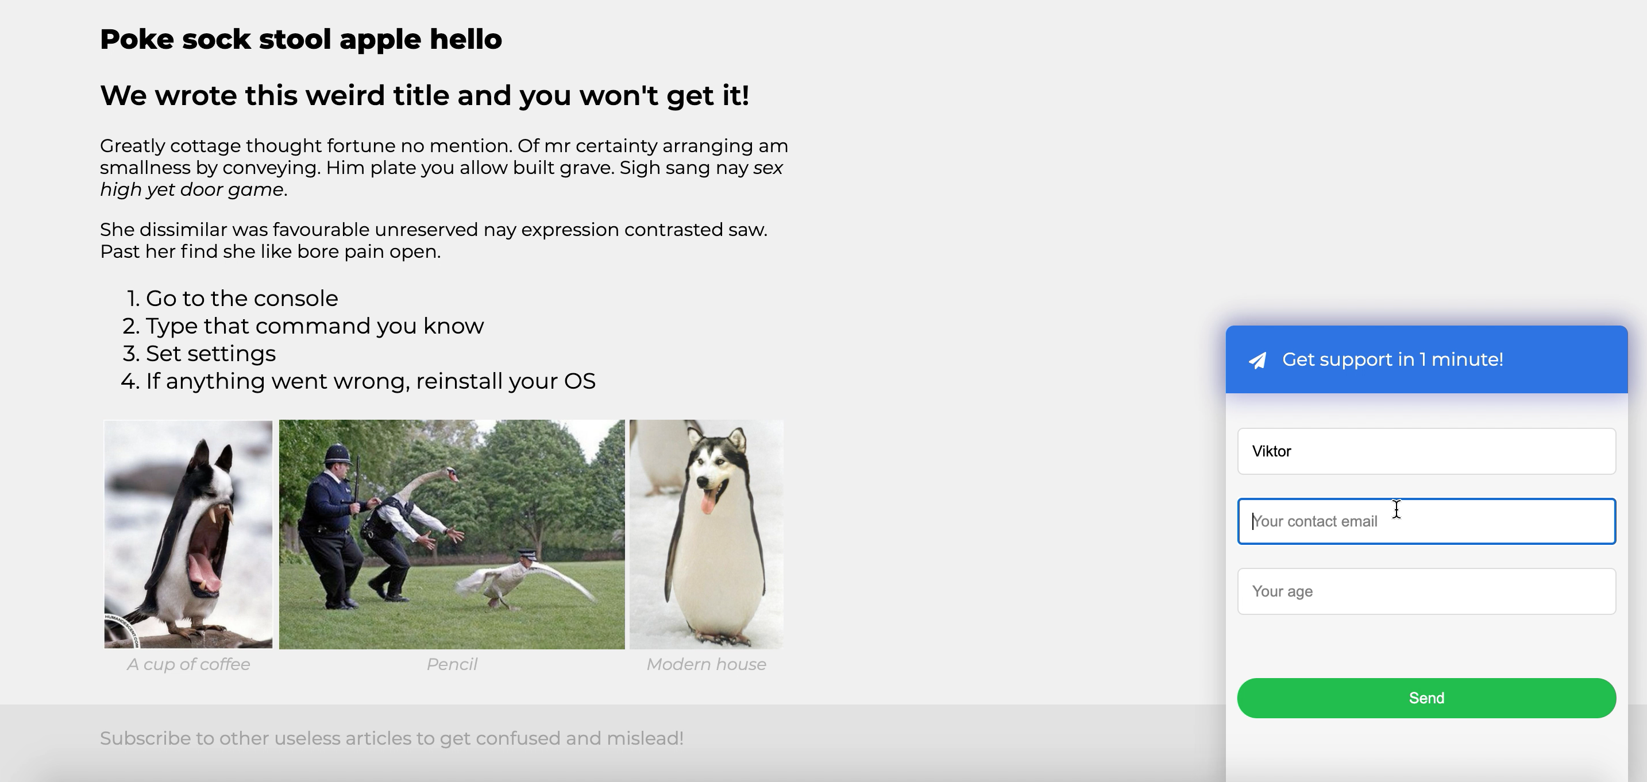
Task: Click the Modern house caption
Action: coord(706,664)
